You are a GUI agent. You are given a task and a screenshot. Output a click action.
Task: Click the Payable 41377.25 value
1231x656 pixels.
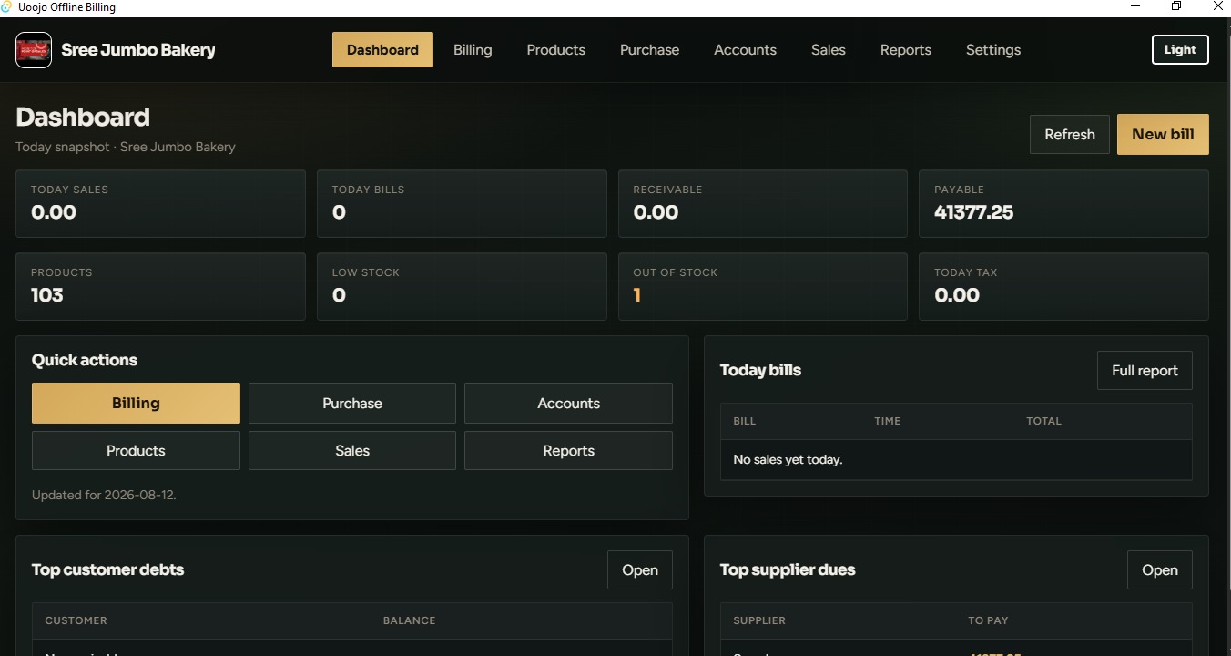(x=973, y=212)
